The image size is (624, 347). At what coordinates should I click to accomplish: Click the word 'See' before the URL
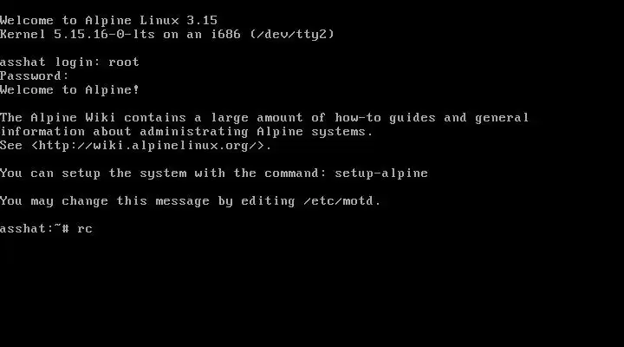click(11, 146)
